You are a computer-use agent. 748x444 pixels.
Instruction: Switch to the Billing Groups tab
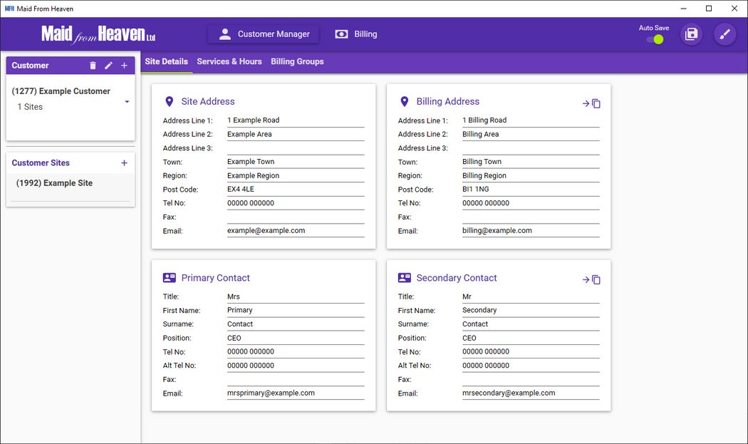coord(297,62)
